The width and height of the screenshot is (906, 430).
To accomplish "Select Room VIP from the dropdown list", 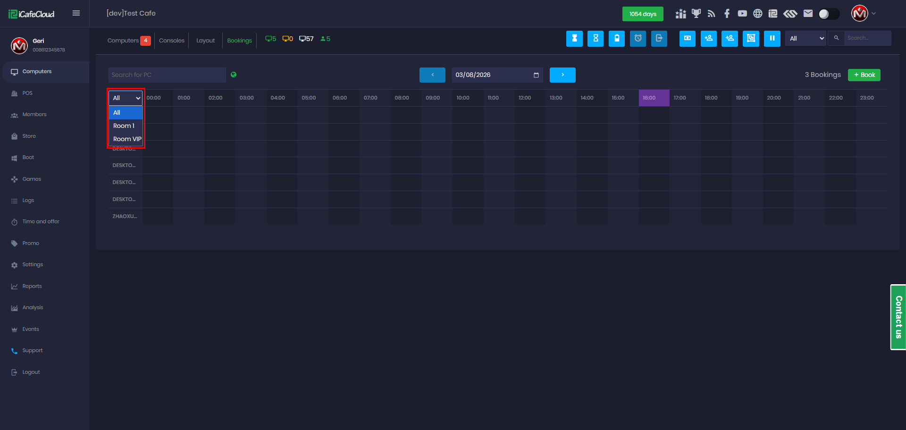I will tap(126, 139).
